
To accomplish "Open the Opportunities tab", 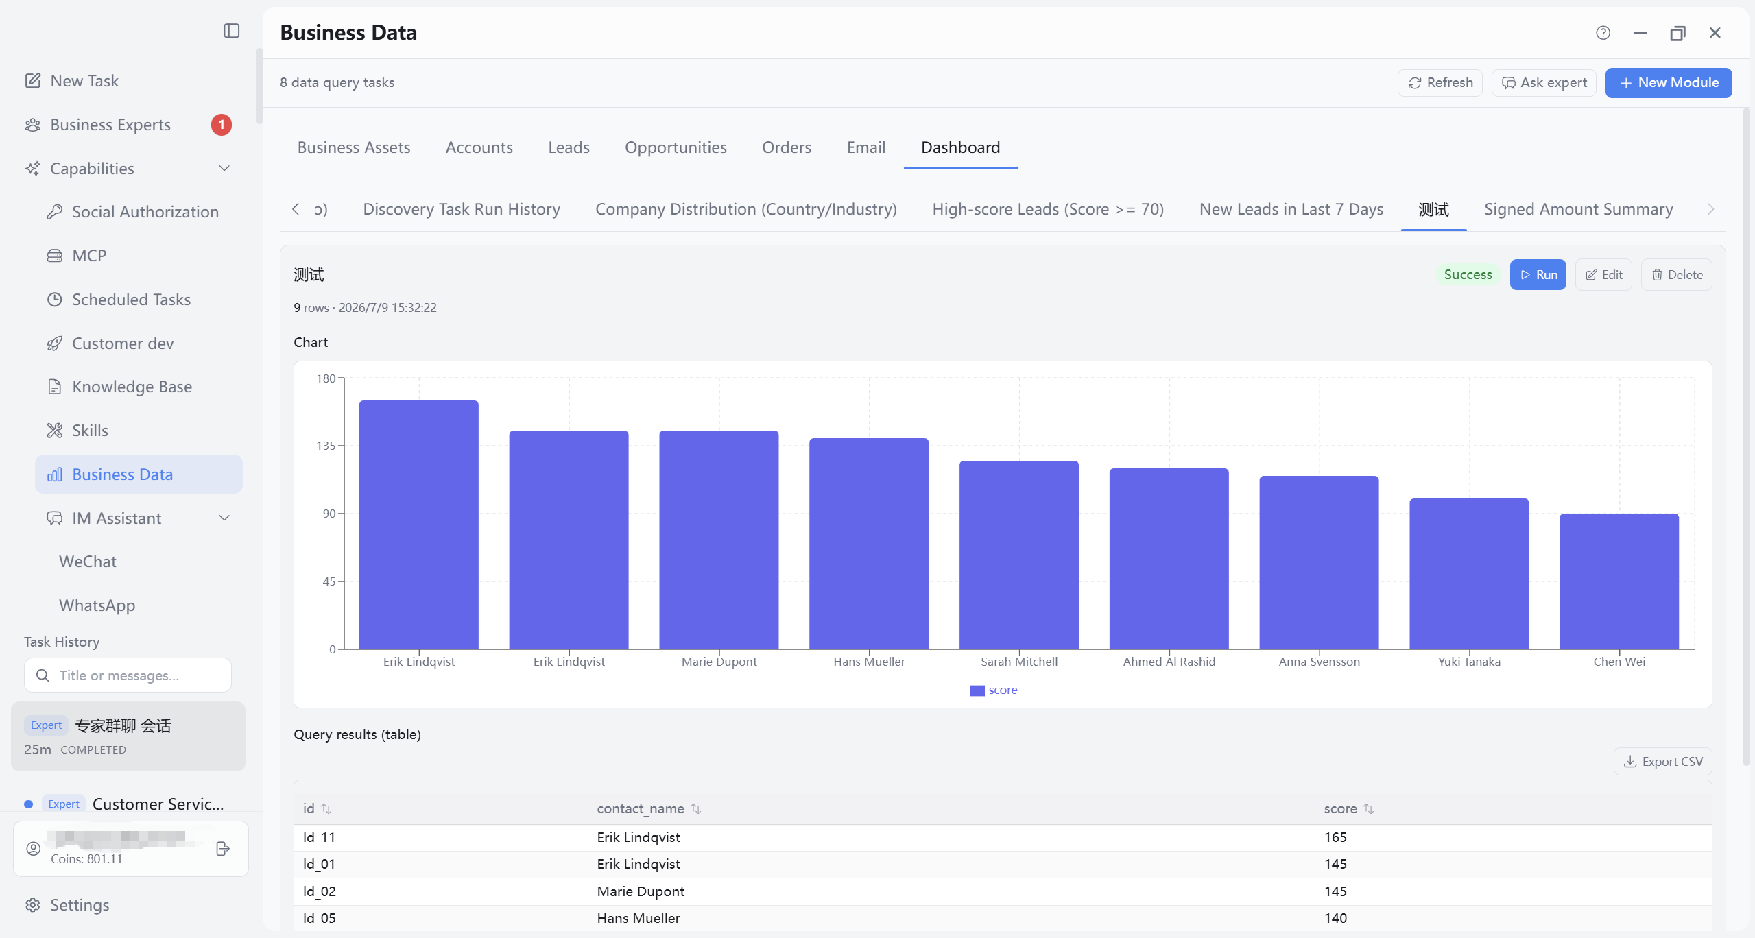I will point(676,147).
